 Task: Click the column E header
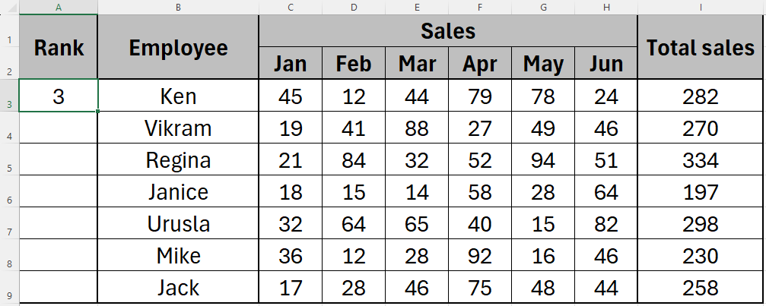point(417,7)
